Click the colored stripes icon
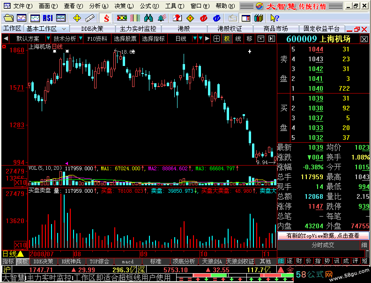 135,18
